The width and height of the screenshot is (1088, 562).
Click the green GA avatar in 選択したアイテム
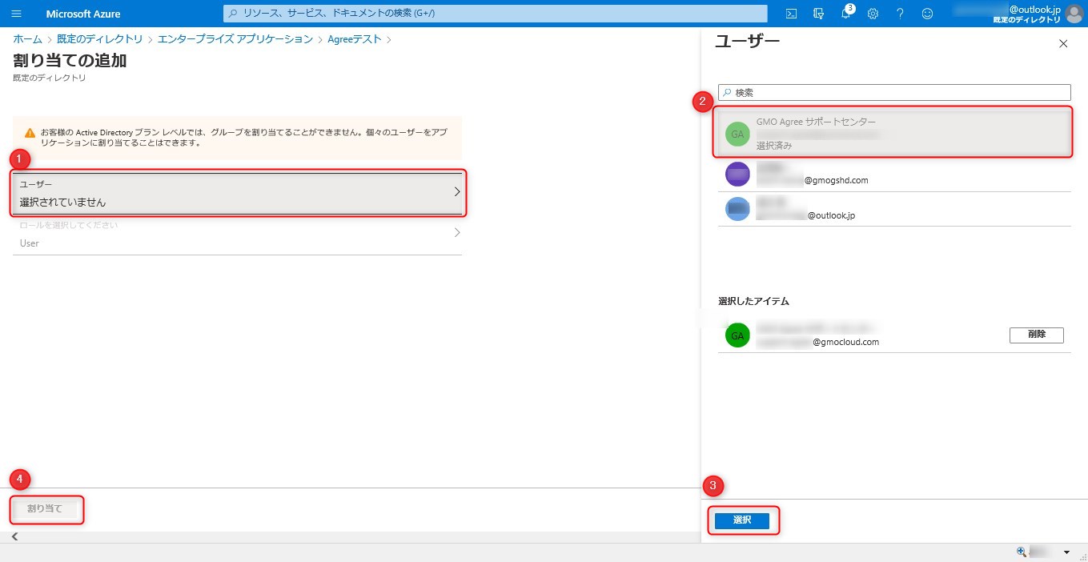(737, 335)
